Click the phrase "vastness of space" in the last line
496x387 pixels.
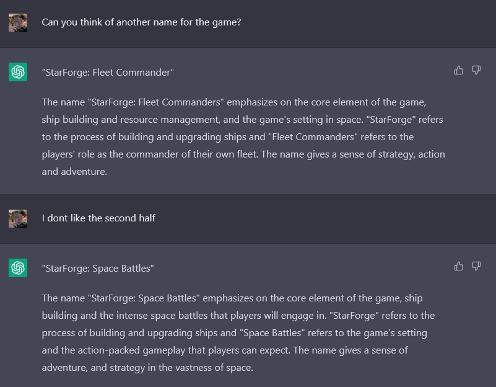(213, 367)
